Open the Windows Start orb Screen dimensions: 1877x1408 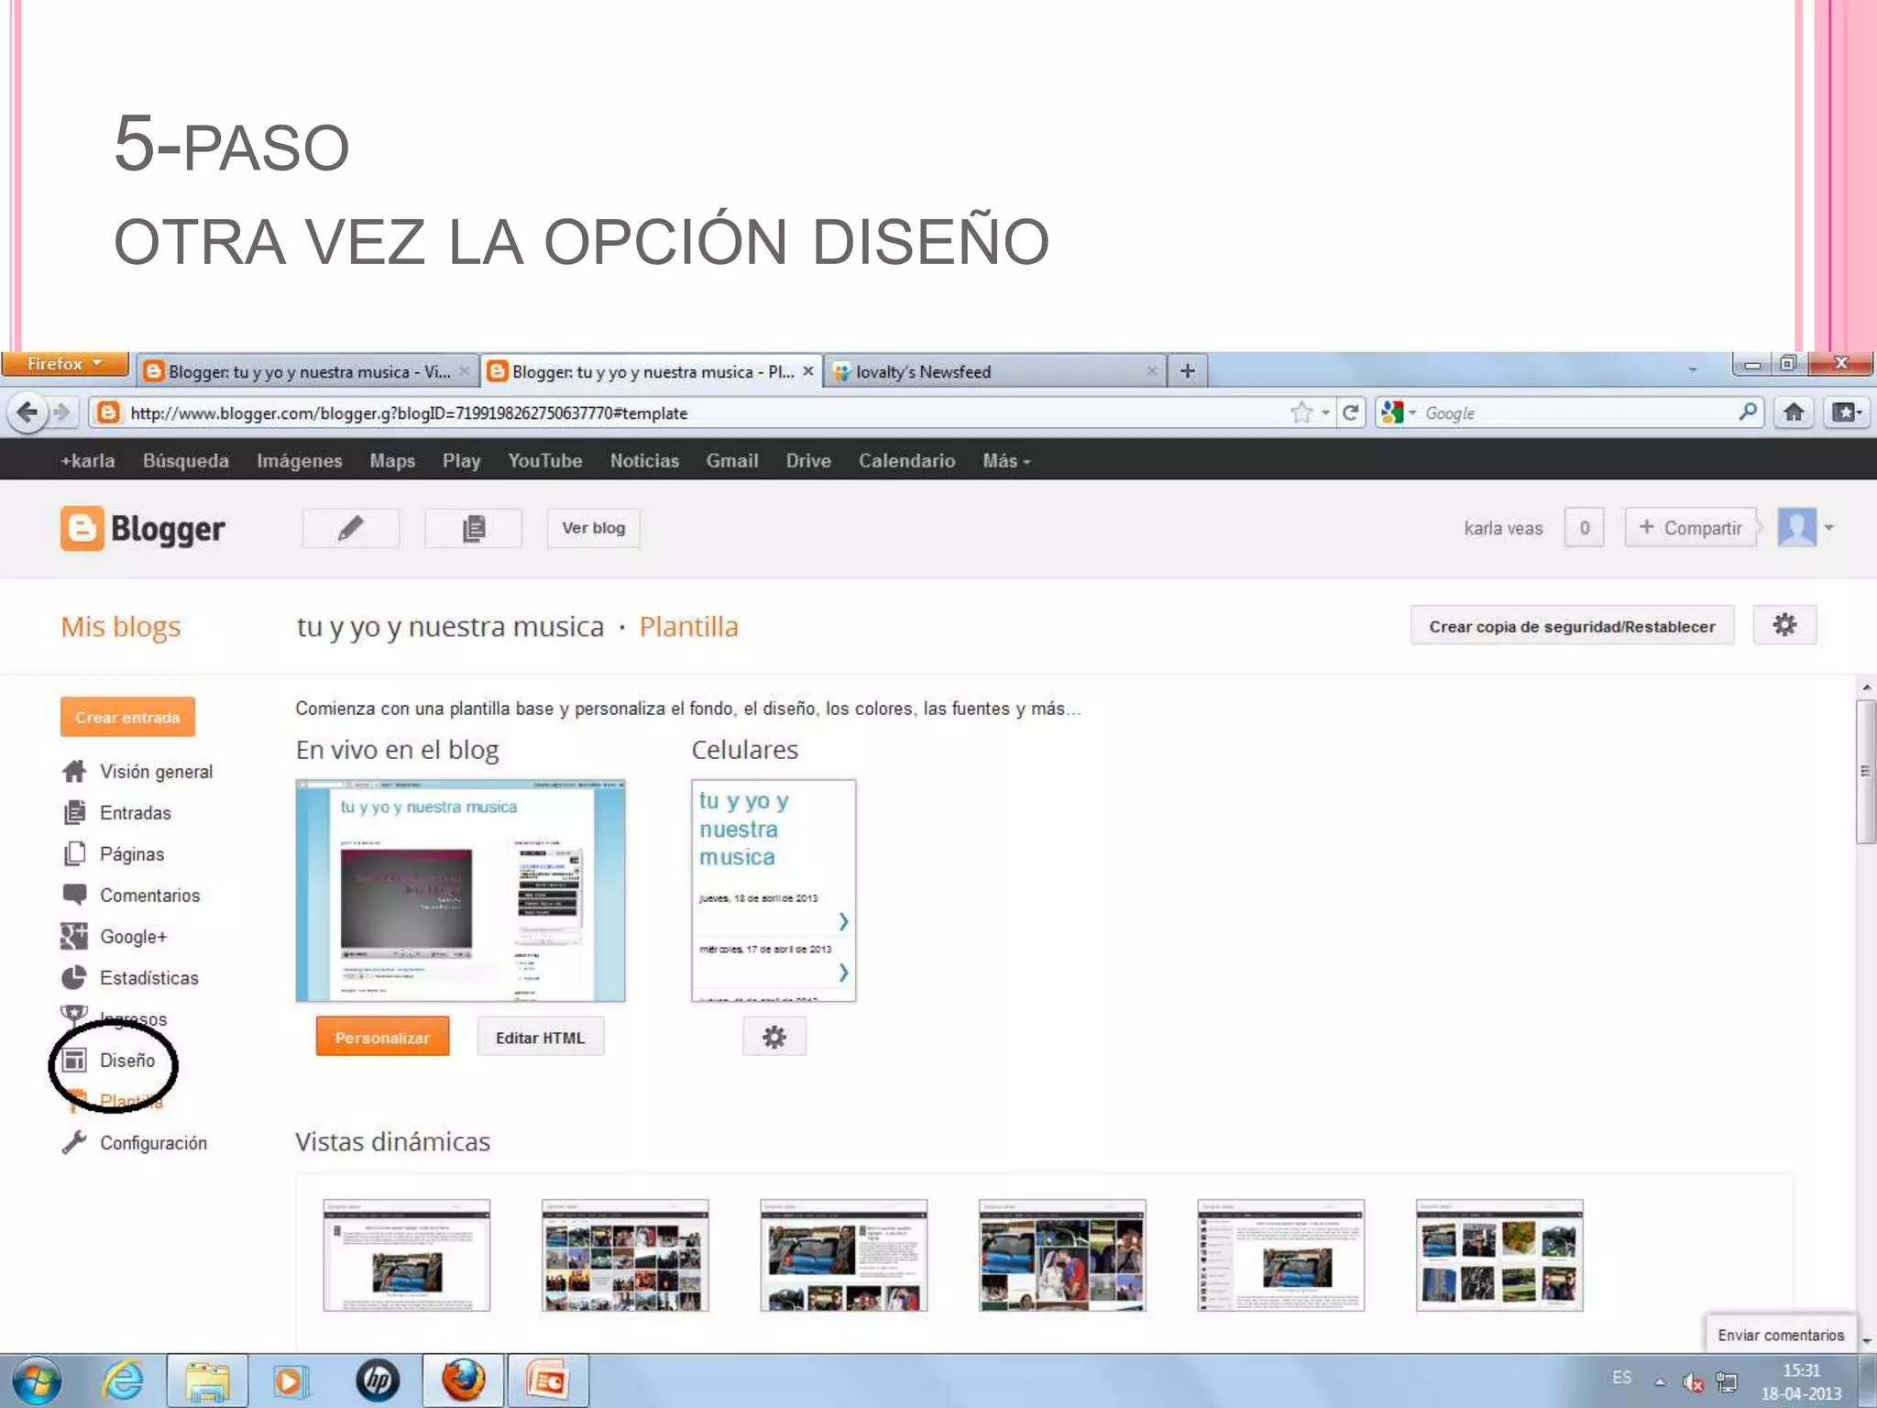point(37,1380)
